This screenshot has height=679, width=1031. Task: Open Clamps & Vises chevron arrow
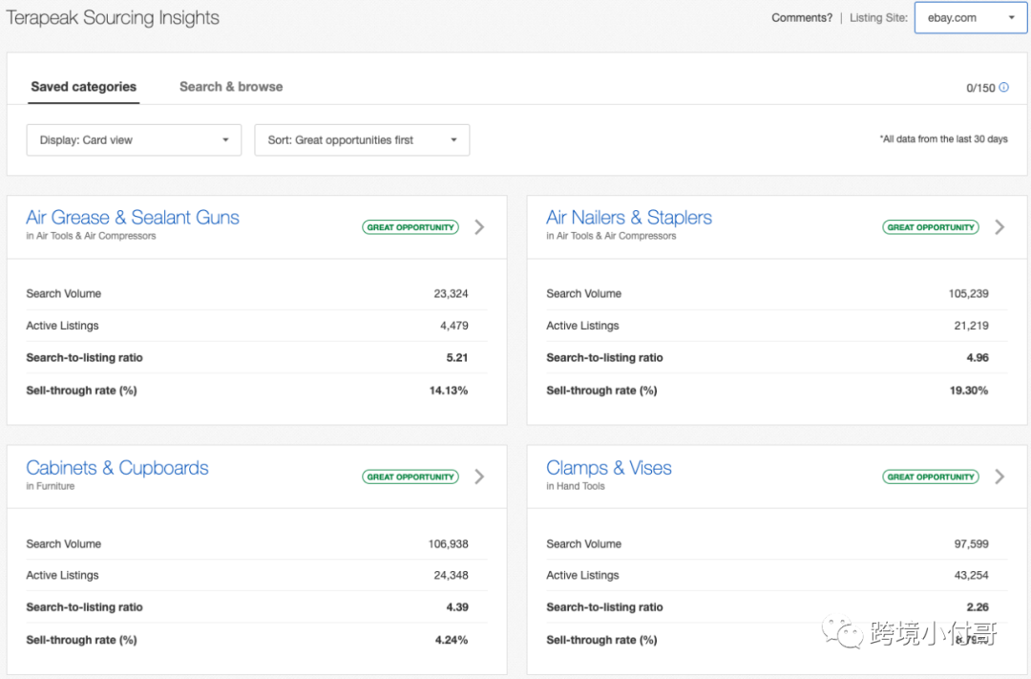click(x=999, y=477)
